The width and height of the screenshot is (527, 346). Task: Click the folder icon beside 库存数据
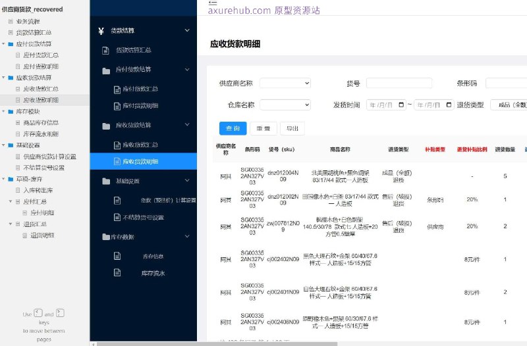coord(106,237)
